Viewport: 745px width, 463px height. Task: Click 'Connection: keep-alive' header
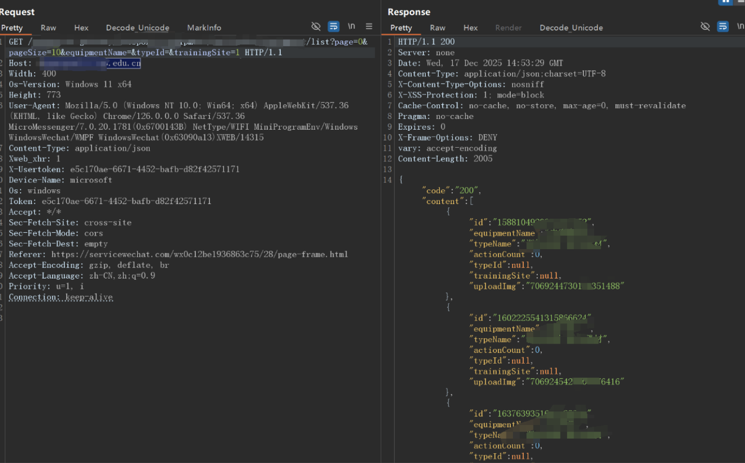pos(61,297)
